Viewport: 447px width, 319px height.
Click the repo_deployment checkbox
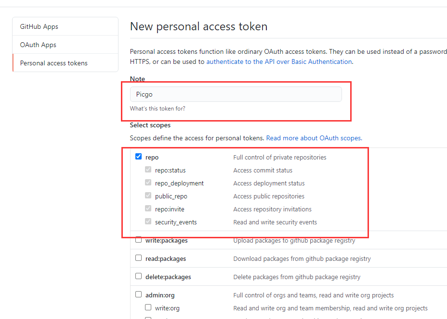click(x=148, y=183)
